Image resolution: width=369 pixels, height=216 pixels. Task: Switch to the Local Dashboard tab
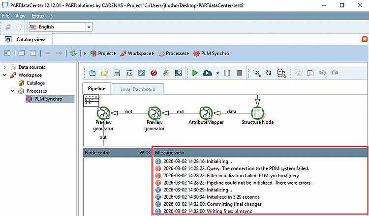tap(138, 89)
